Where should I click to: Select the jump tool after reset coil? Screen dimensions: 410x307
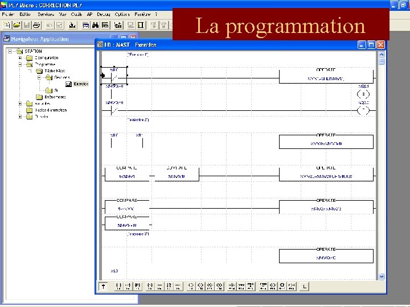232,287
